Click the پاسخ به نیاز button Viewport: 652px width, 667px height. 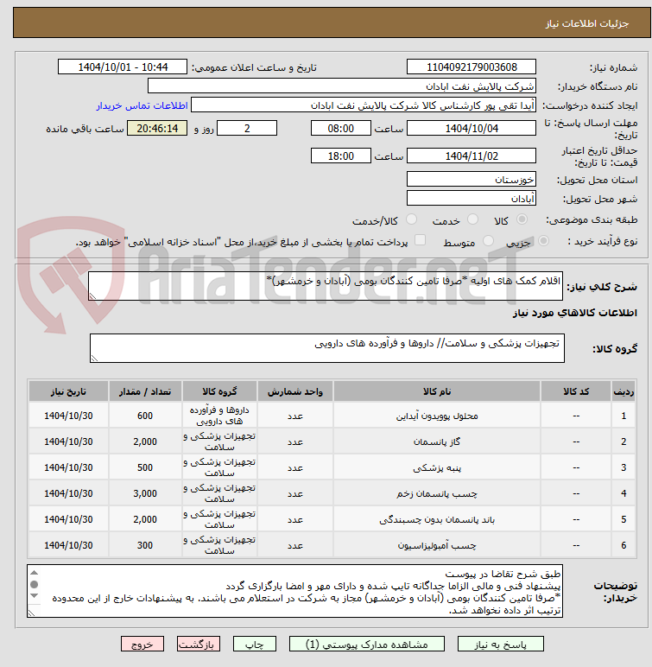point(500,644)
